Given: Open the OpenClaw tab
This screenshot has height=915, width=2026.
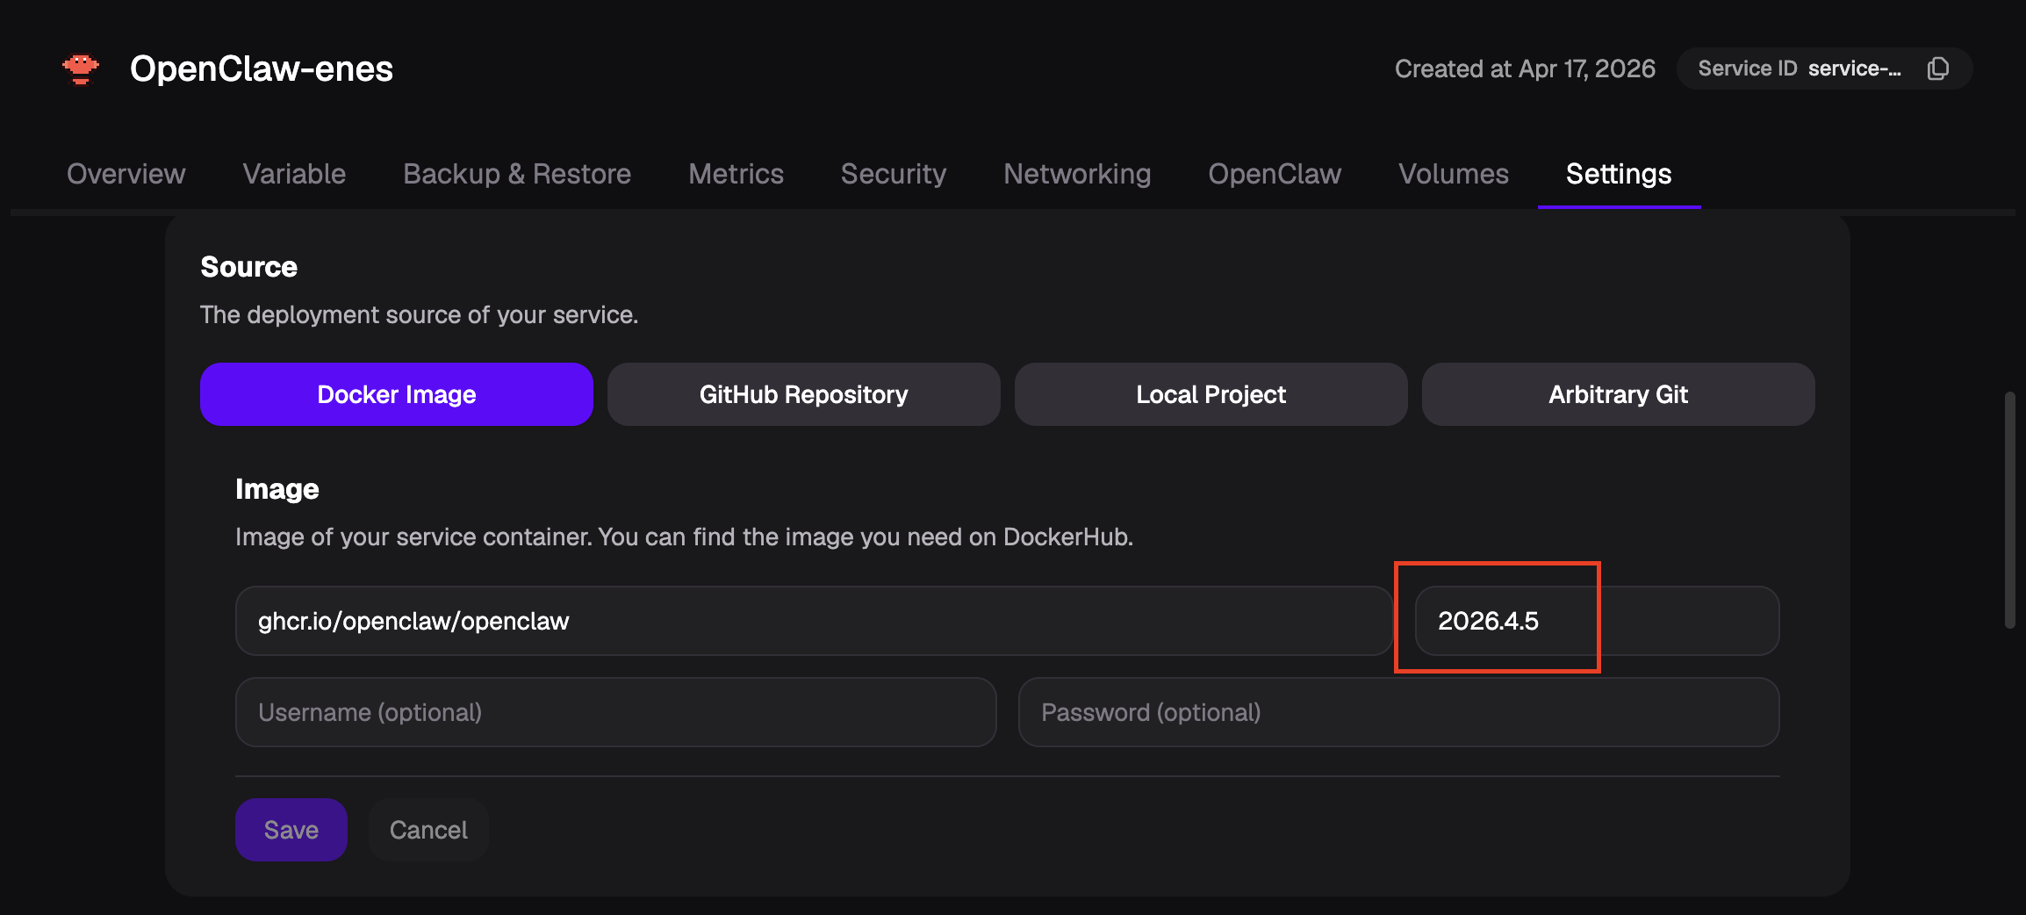Looking at the screenshot, I should pos(1275,174).
